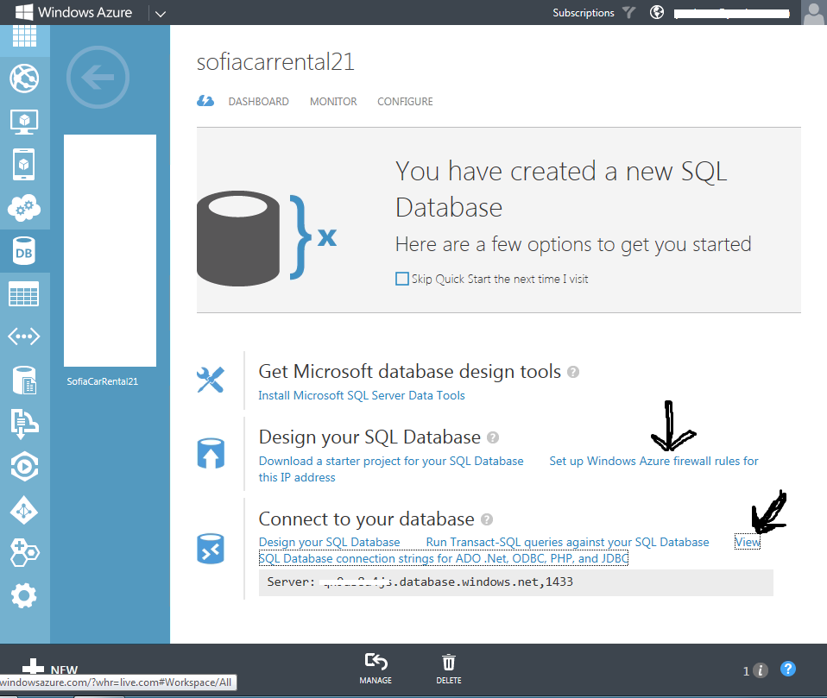Open Media Services in the sidebar

click(x=24, y=467)
